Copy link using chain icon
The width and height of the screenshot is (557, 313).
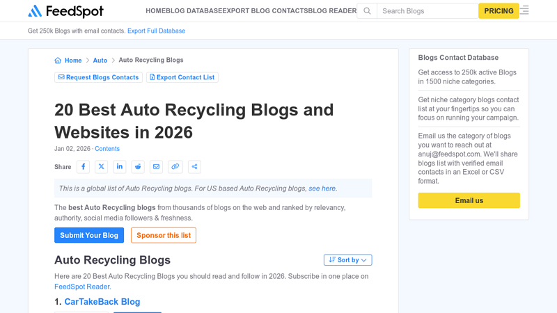[175, 167]
